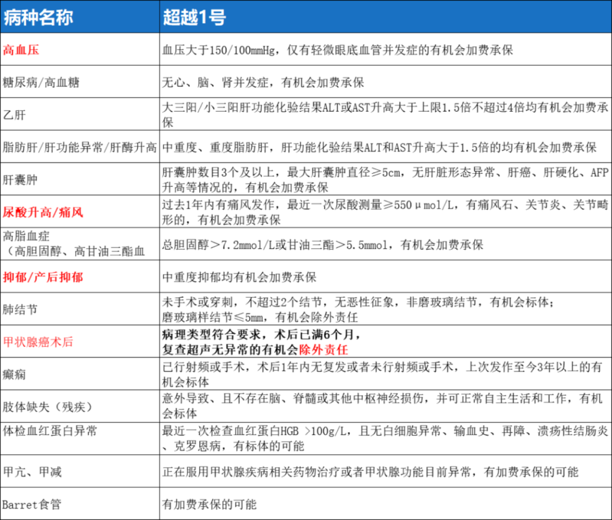612x520 pixels.
Task: Click the 中重度抑郁均有机会加费承保 cell
Action: (x=386, y=276)
